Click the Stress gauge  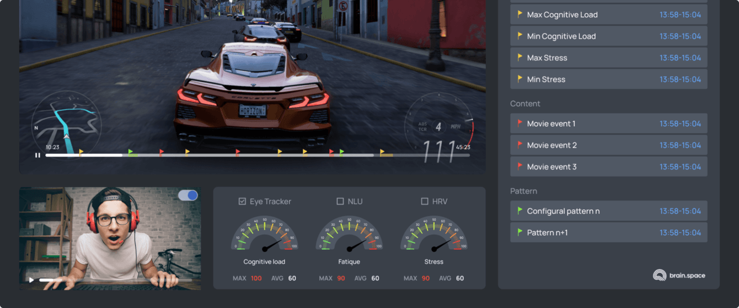434,233
